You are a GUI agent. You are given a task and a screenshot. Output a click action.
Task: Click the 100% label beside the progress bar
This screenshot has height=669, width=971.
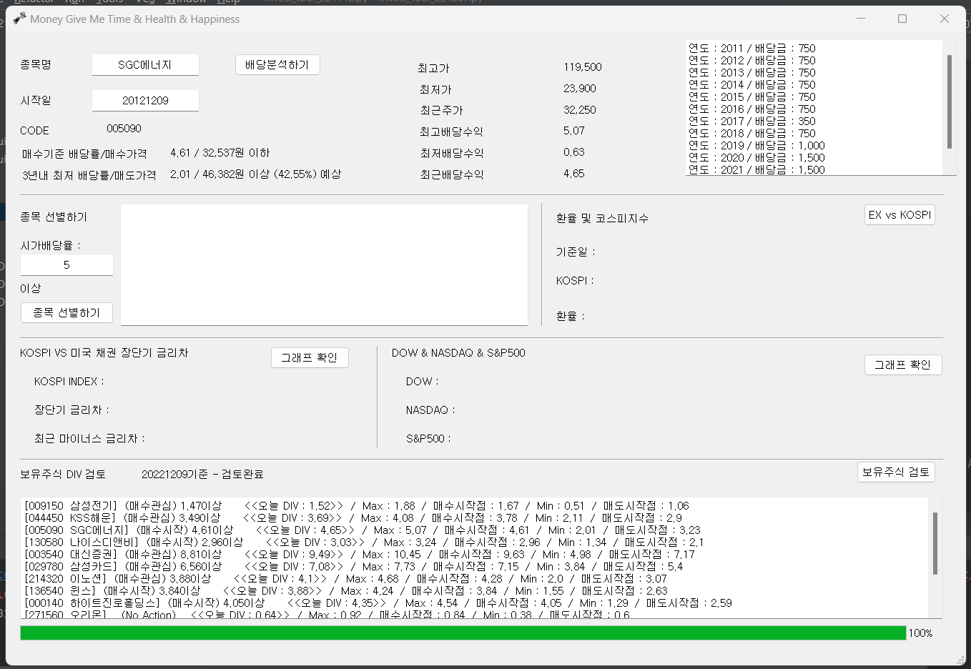click(920, 633)
